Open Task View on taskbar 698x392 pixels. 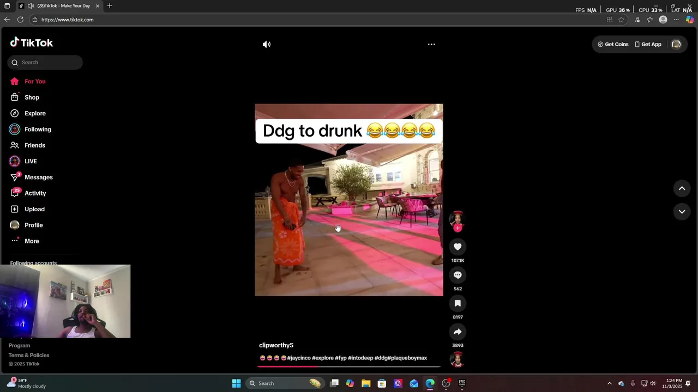coord(334,383)
